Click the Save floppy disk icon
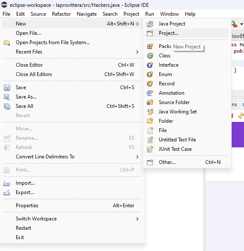The height and width of the screenshot is (251, 244). (x=7, y=87)
